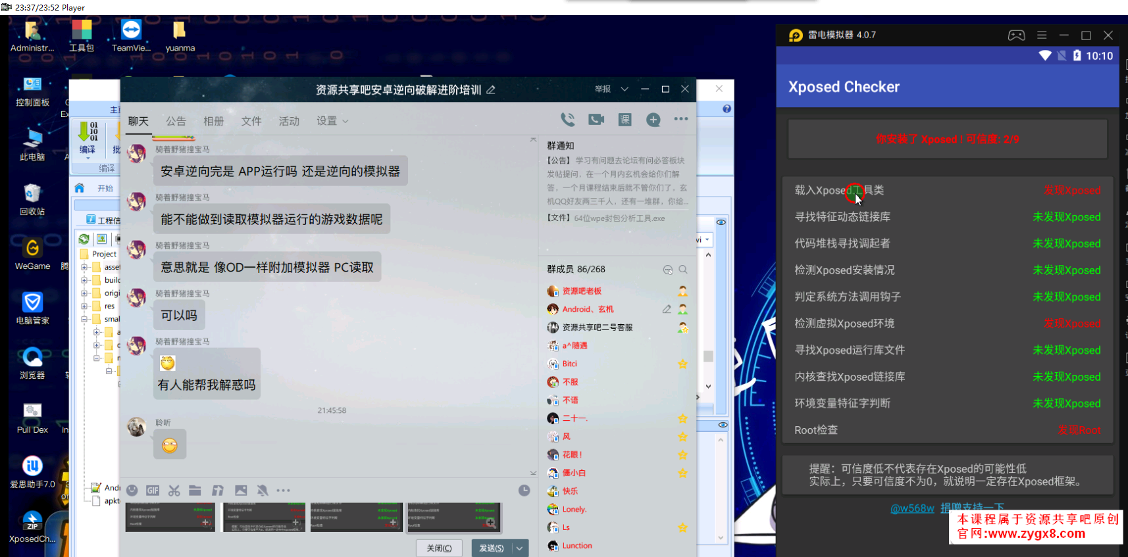This screenshot has width=1128, height=557.
Task: Open the three-dots more menu in chat header
Action: tap(681, 119)
